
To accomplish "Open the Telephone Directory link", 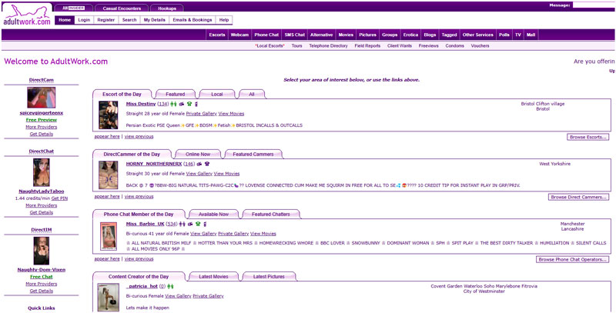I will coord(329,46).
